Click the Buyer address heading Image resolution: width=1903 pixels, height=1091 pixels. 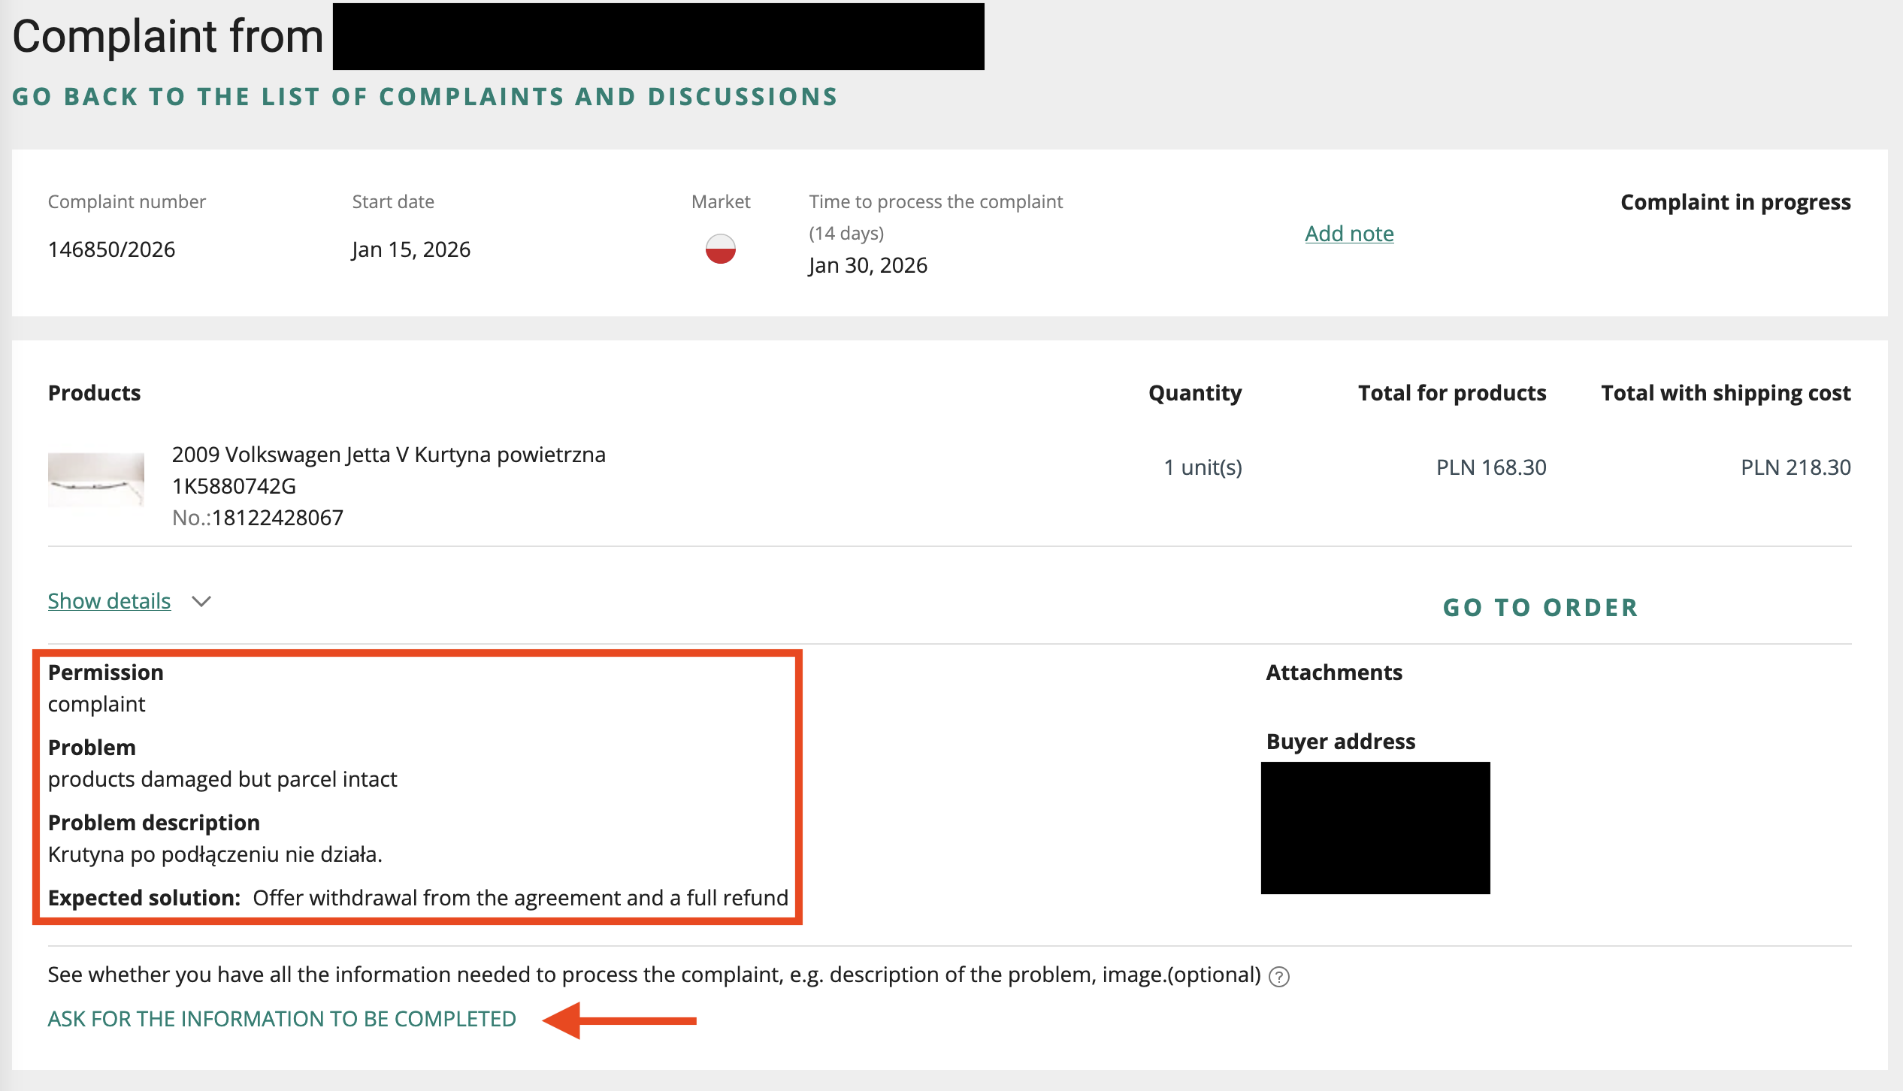[1340, 742]
